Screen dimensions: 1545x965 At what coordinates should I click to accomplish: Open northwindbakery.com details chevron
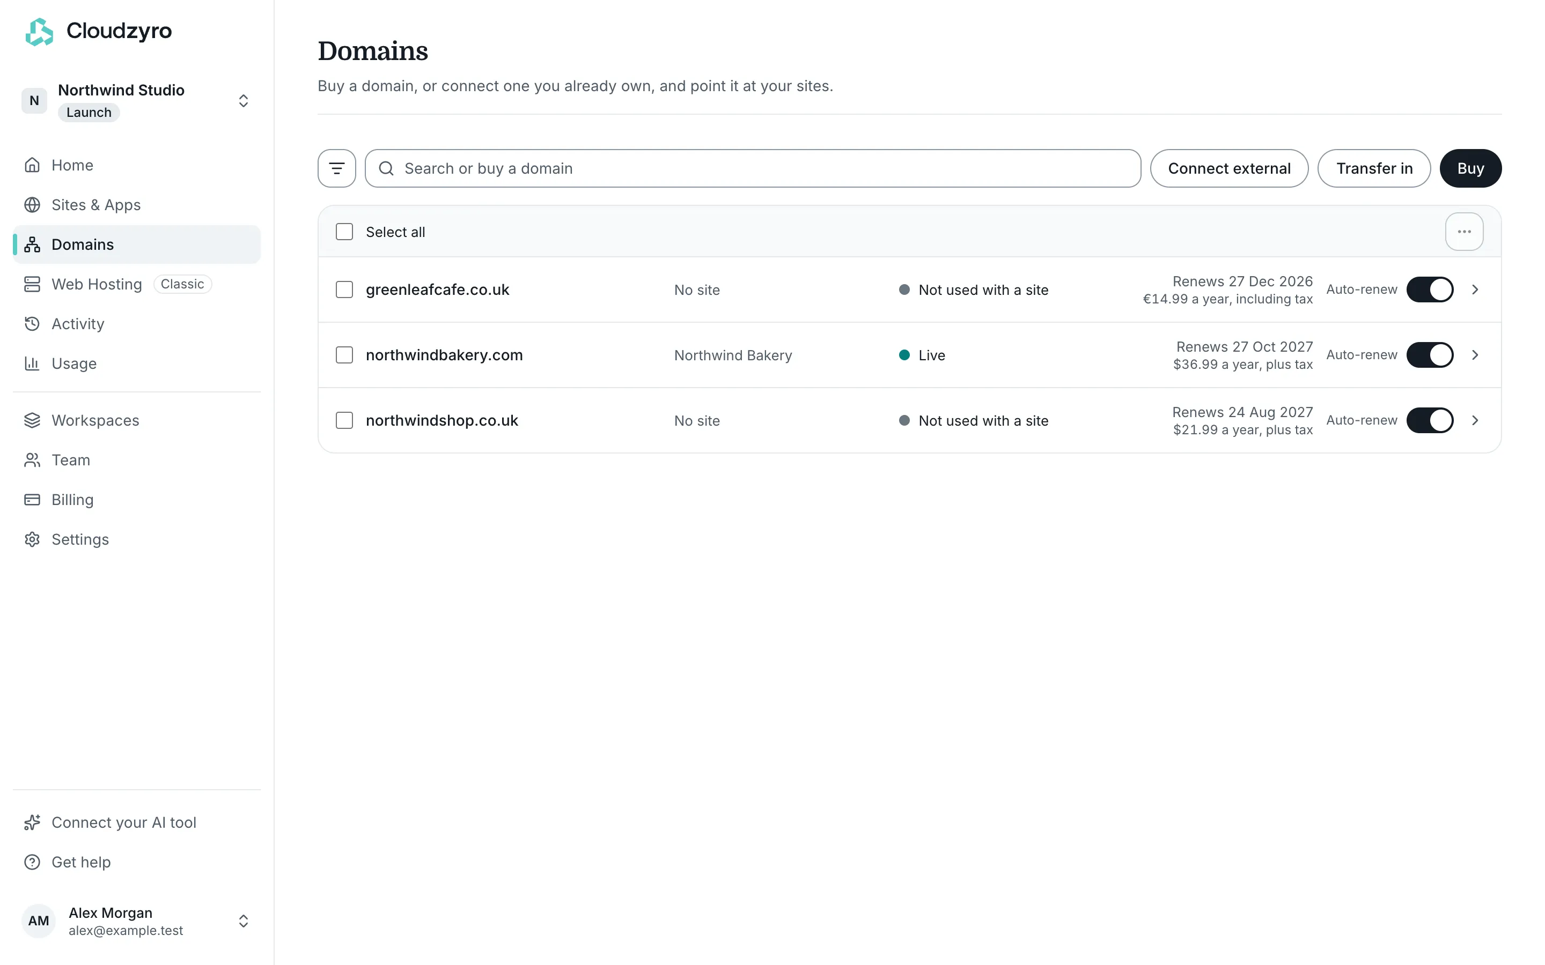coord(1475,355)
